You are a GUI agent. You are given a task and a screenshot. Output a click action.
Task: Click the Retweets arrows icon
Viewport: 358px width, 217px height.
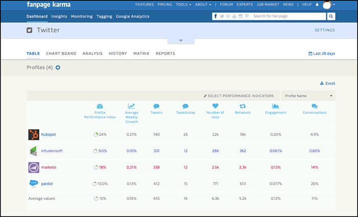point(242,106)
